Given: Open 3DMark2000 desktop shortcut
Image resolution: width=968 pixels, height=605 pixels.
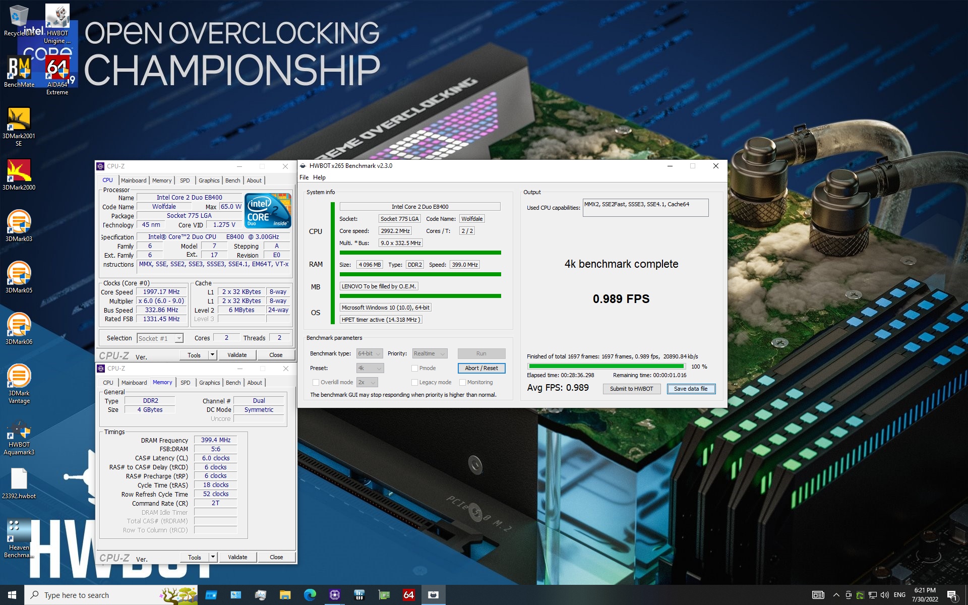Looking at the screenshot, I should [19, 175].
